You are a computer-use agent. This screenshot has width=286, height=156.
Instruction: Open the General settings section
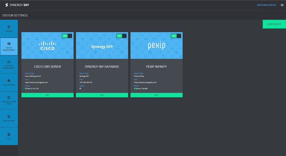point(9,29)
